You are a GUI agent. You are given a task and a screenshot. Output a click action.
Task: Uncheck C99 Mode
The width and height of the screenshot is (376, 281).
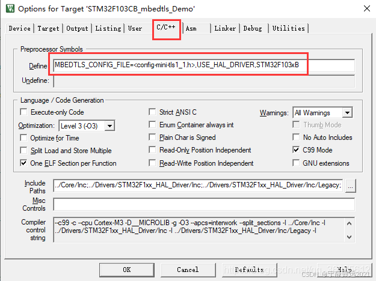296,150
